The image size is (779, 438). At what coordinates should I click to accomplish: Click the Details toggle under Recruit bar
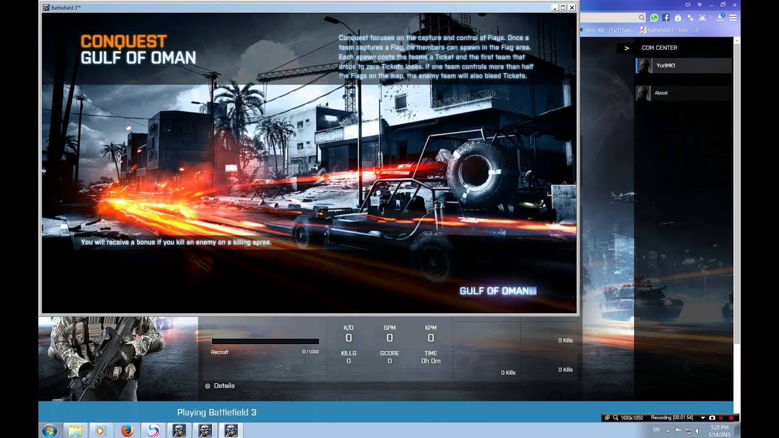click(x=220, y=386)
